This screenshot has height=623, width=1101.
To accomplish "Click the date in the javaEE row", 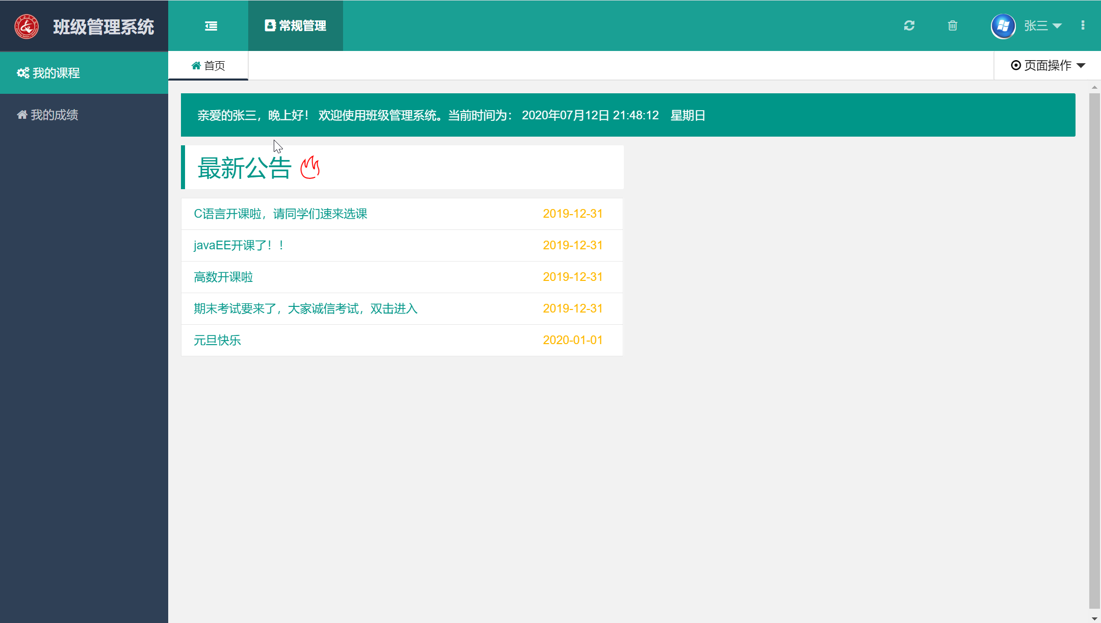I will click(x=572, y=245).
